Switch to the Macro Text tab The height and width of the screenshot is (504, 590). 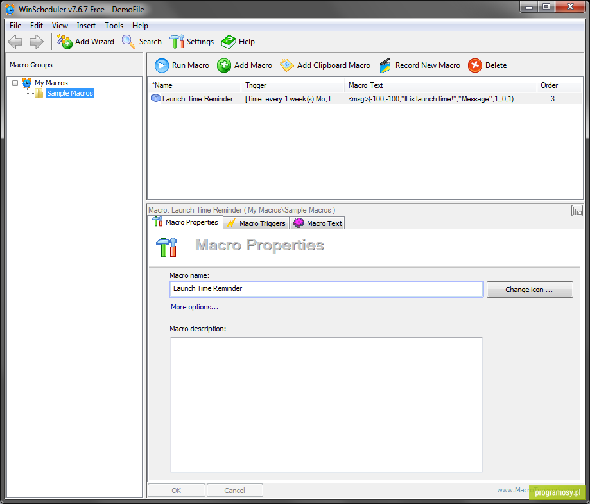pyautogui.click(x=318, y=223)
